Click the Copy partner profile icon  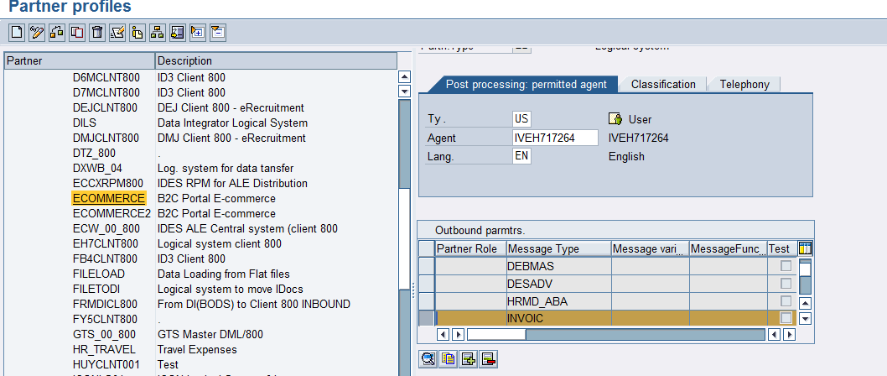77,33
